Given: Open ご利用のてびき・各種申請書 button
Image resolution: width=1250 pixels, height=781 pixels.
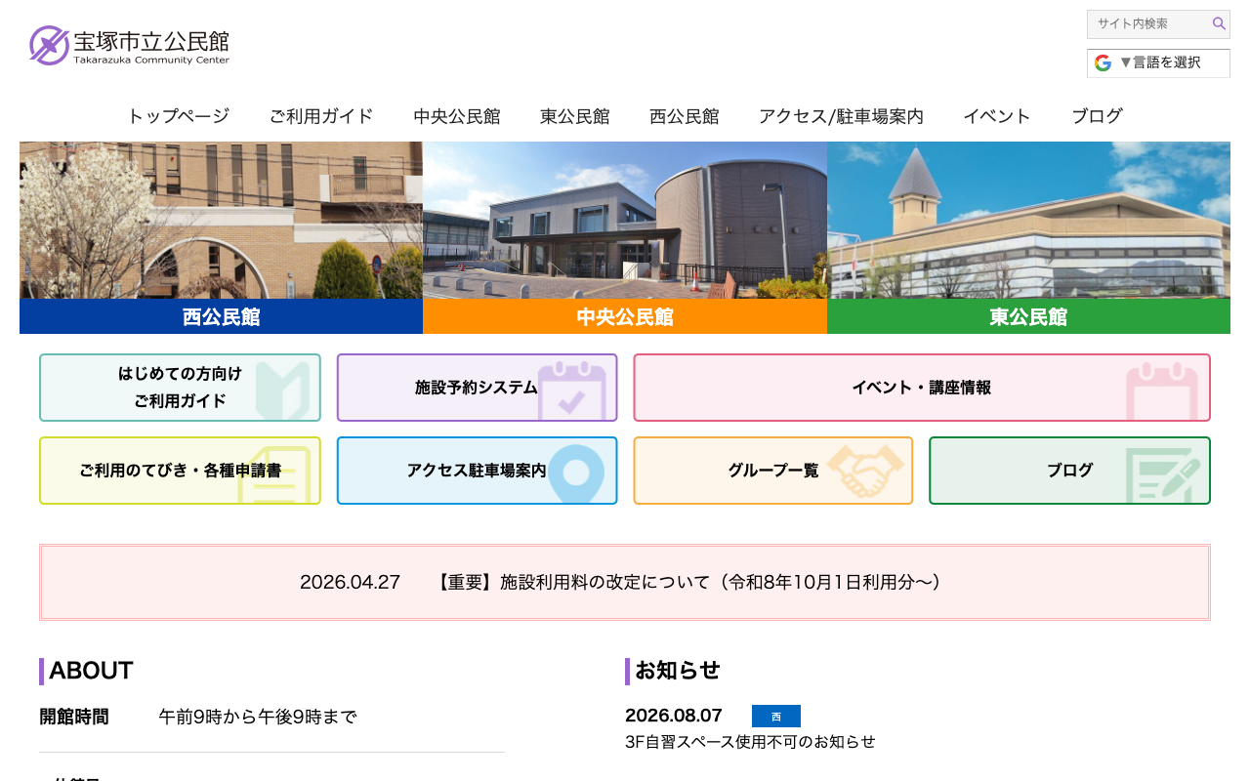Looking at the screenshot, I should tap(180, 471).
